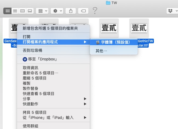Click the TW folder icon in title bar
This screenshot has height=129, width=178.
108,3
